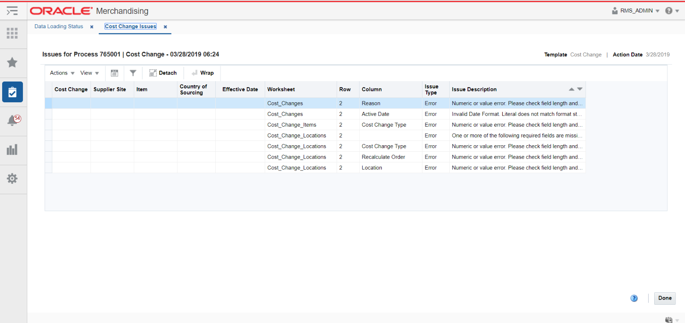685x323 pixels.
Task: Open the Settings gear panel
Action: (12, 179)
